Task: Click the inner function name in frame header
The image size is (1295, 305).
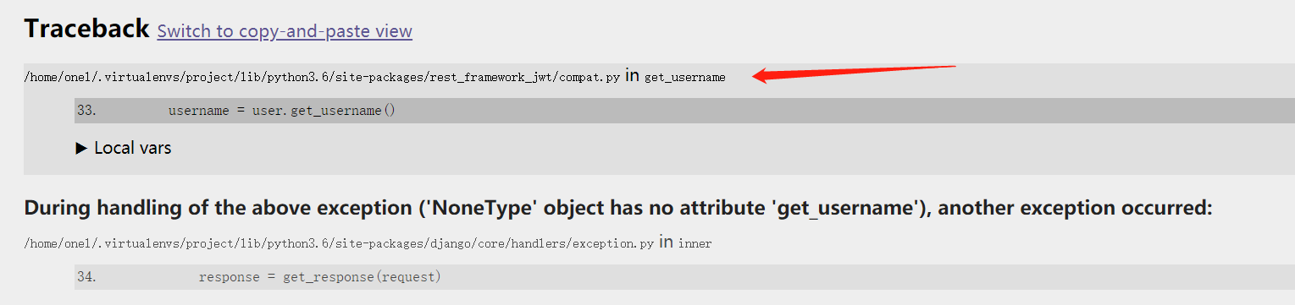Action: point(695,243)
